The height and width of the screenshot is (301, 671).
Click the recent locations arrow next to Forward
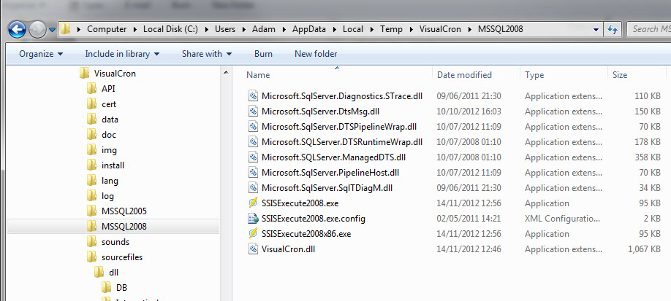(x=52, y=30)
